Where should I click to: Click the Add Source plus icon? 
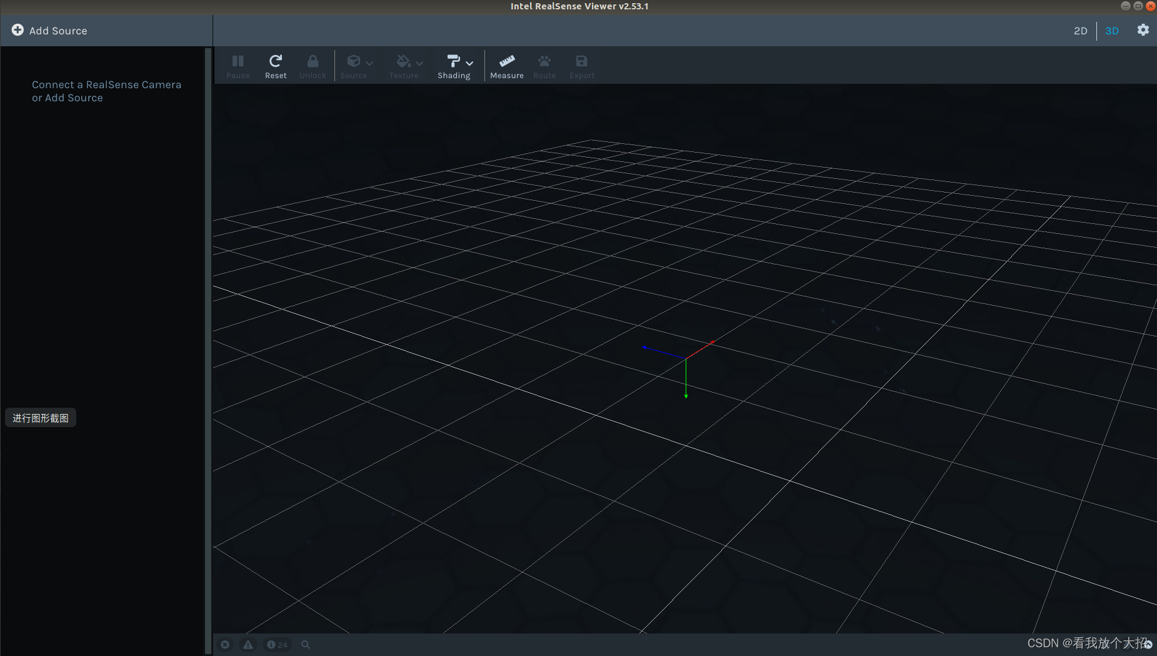coord(18,30)
